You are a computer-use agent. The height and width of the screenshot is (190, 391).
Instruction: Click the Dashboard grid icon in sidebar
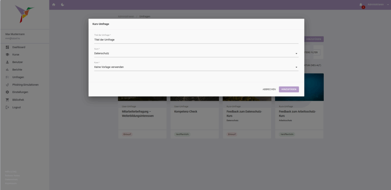[x=7, y=47]
